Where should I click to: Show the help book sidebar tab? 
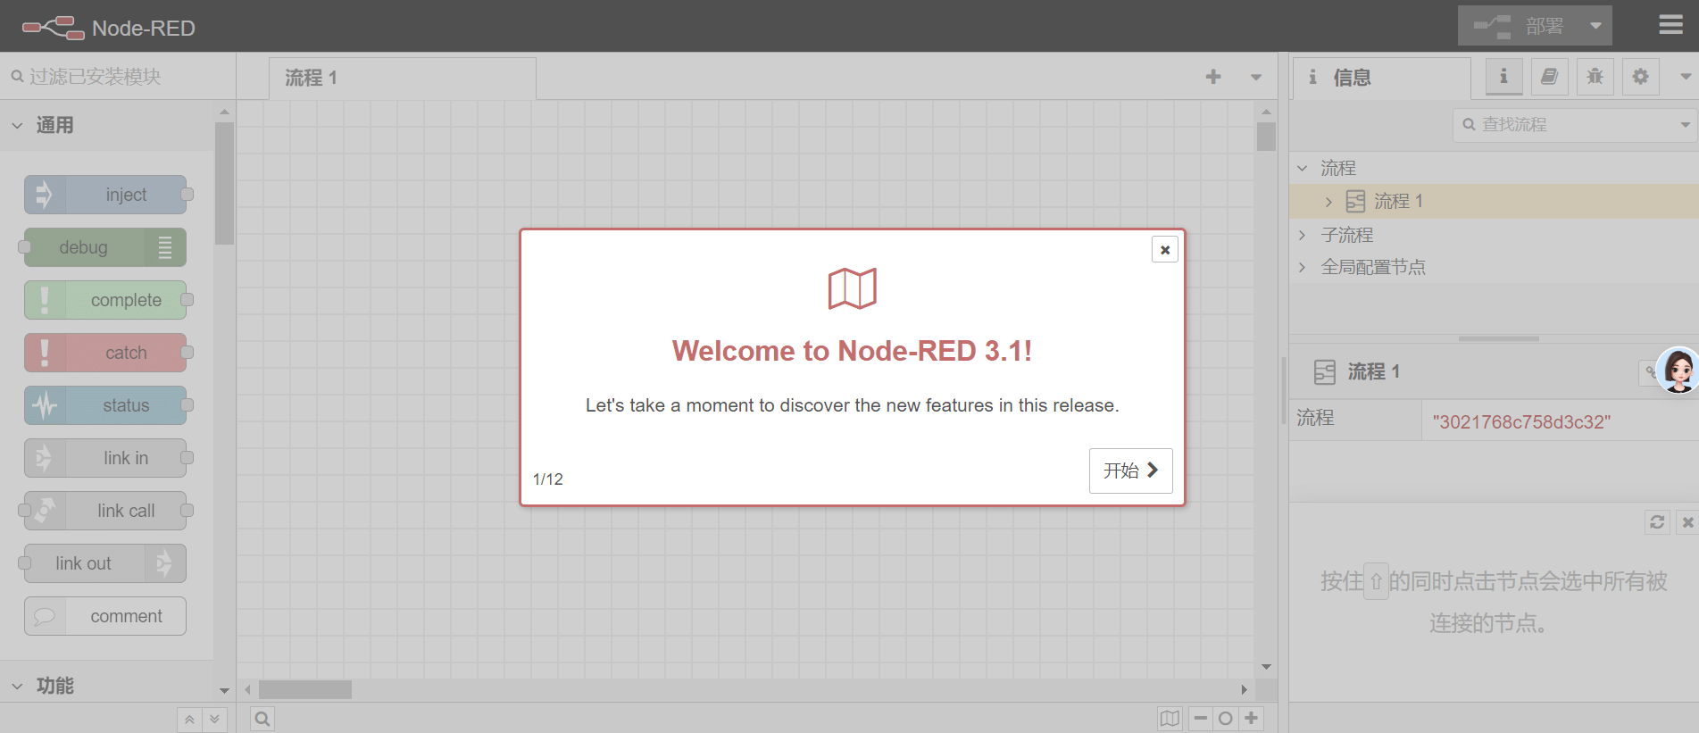1549,77
